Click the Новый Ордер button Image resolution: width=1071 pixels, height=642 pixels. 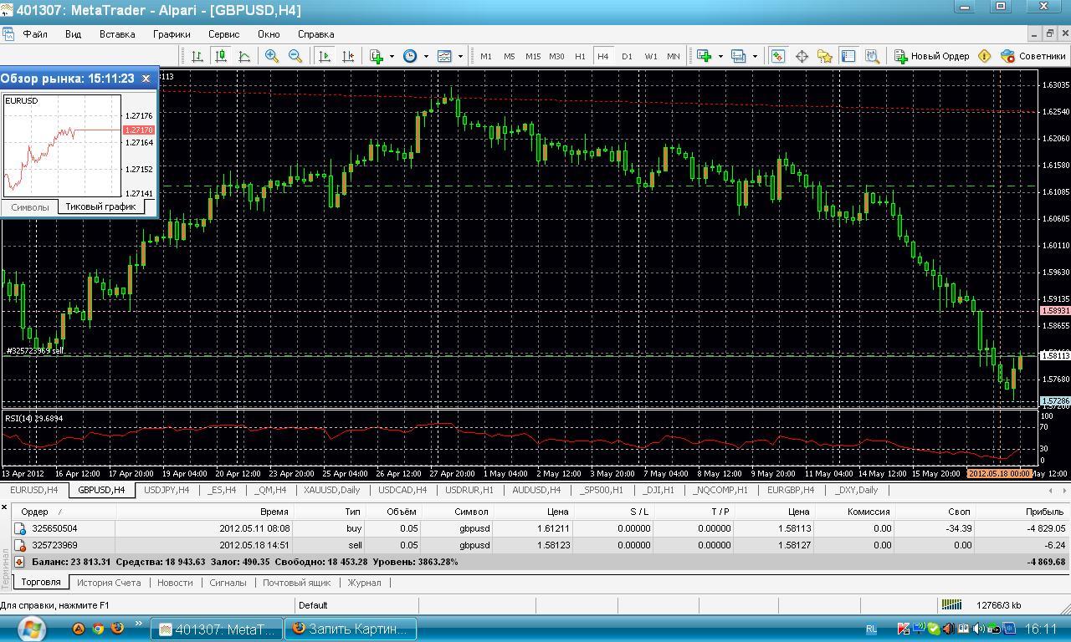931,56
